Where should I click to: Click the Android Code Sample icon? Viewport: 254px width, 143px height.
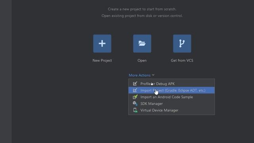tap(135, 97)
